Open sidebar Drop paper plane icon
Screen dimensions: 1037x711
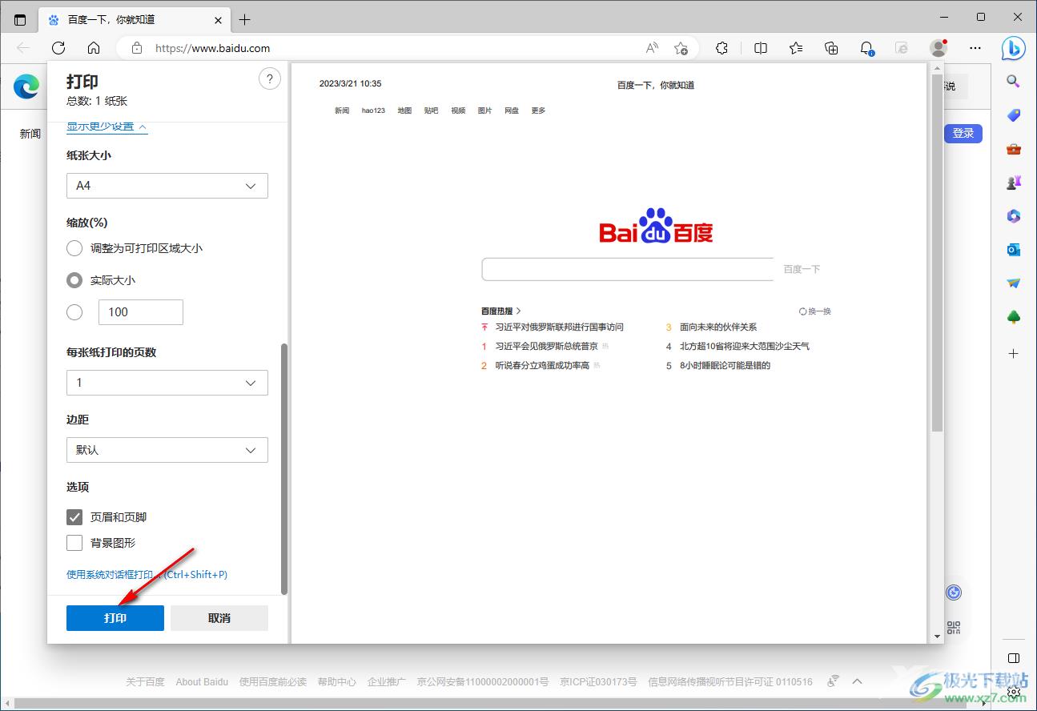[1013, 283]
